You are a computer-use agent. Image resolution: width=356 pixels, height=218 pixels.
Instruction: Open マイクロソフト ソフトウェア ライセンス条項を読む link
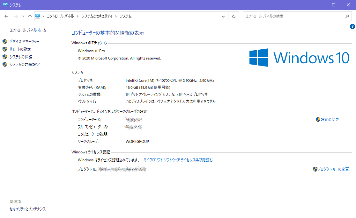[x=178, y=160]
